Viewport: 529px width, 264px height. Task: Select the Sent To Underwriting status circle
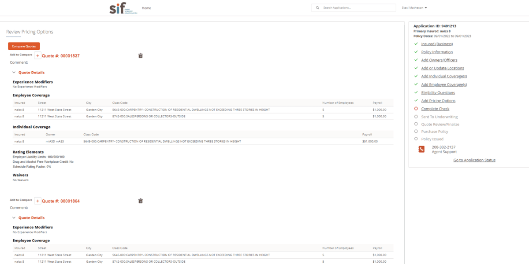click(416, 117)
